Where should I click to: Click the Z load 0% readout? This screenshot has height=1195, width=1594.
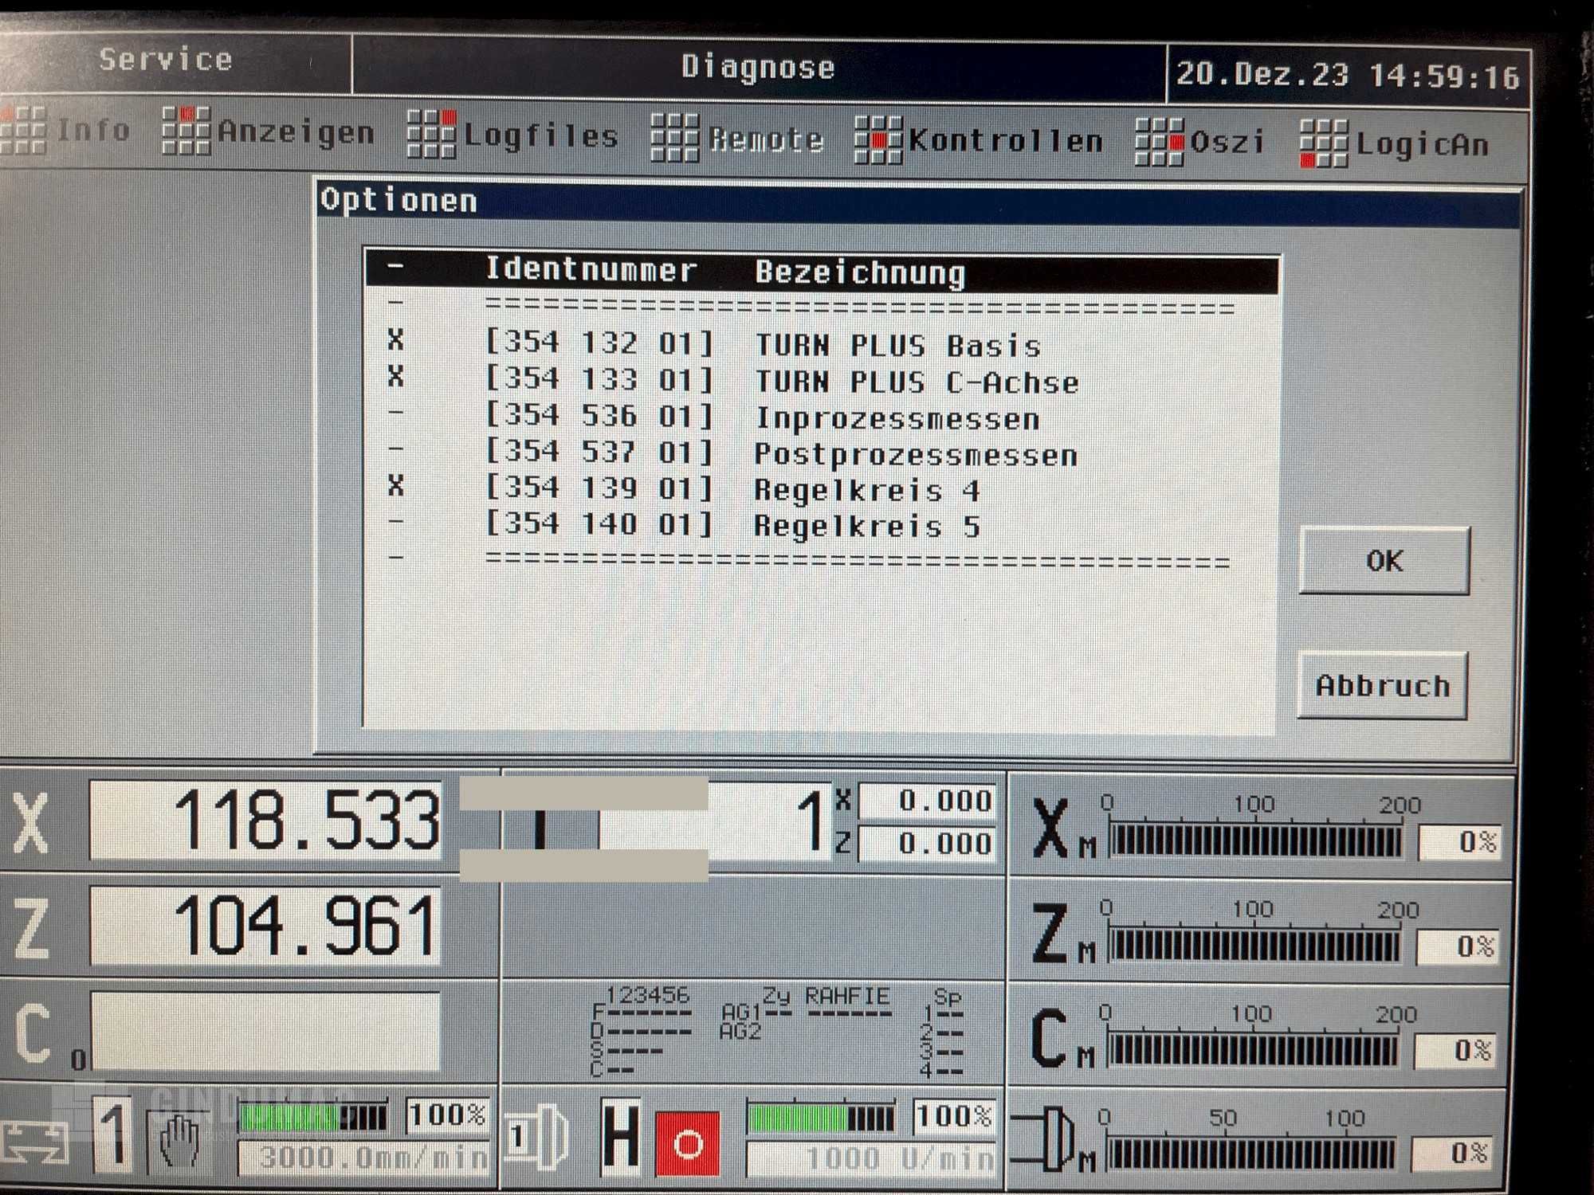click(x=1458, y=946)
